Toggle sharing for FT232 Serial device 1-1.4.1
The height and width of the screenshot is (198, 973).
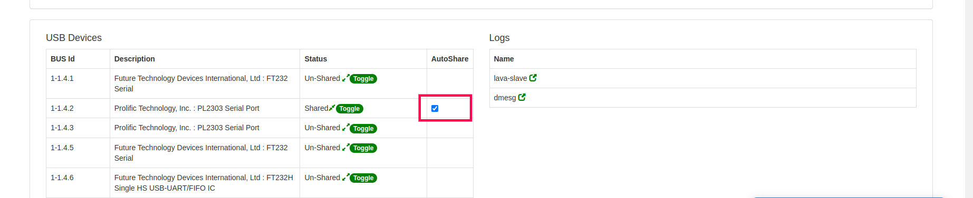(x=363, y=79)
